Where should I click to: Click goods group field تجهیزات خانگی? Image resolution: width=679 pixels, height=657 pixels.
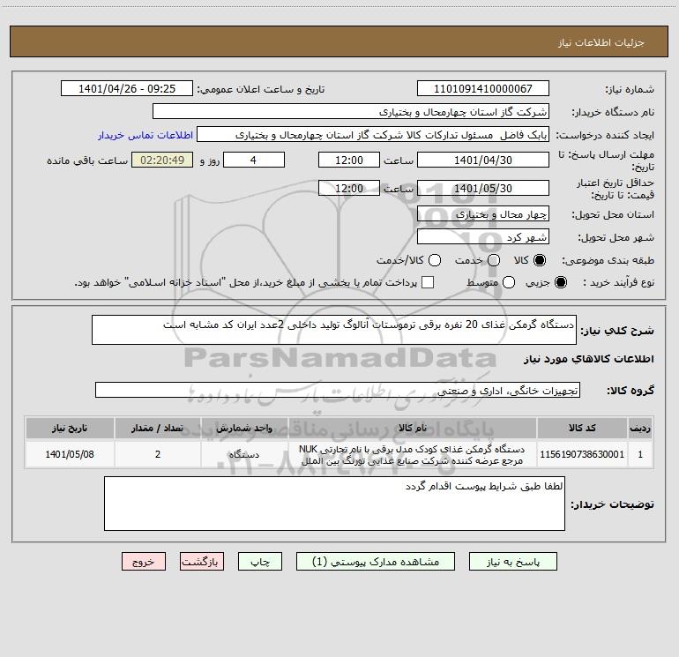(x=338, y=390)
